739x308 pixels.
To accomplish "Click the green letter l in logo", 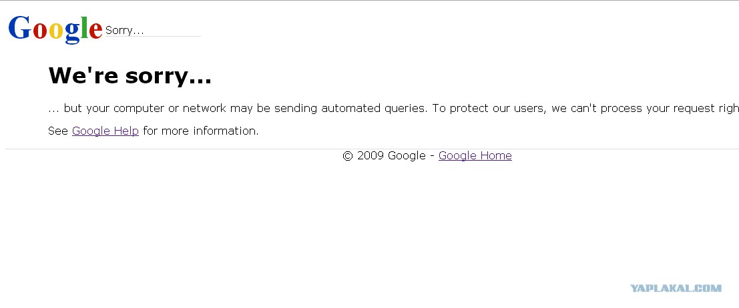I will click(84, 27).
